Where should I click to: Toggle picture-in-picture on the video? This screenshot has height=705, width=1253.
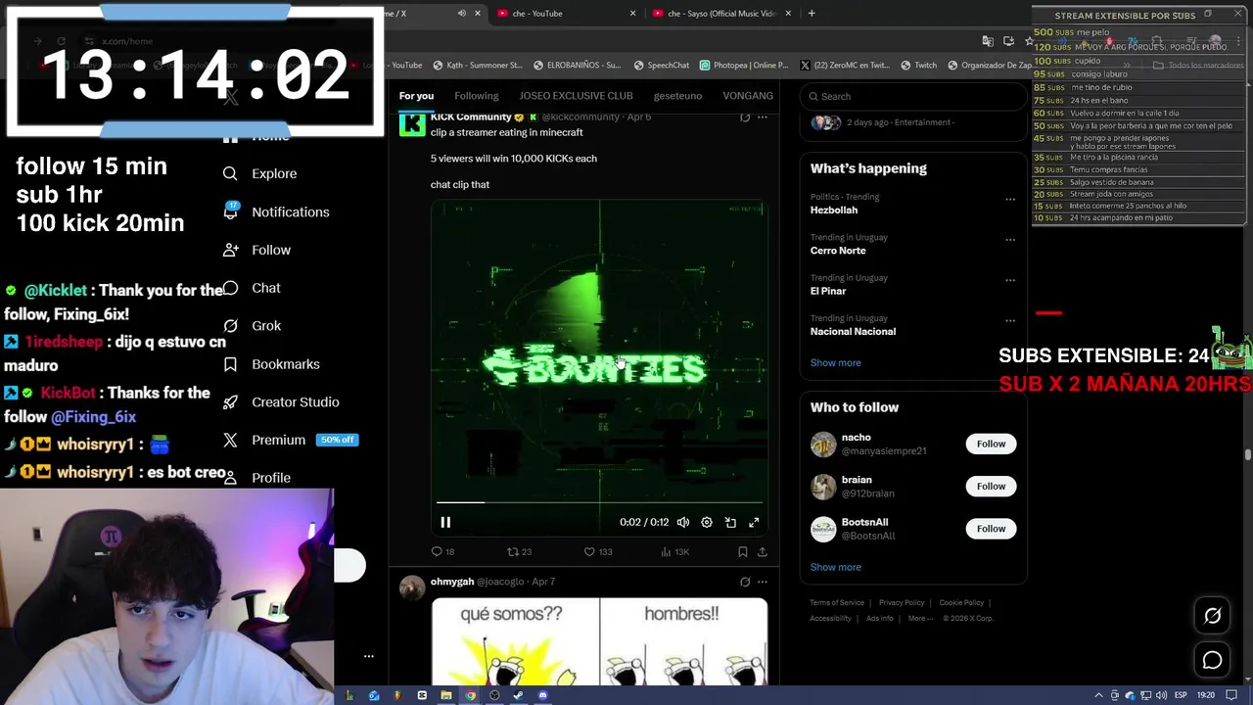coord(730,522)
